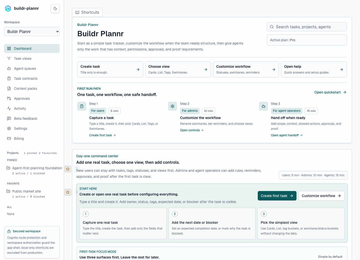Viewport: 360px width, 260px height.
Task: Click the green Create first task button
Action: click(x=277, y=196)
